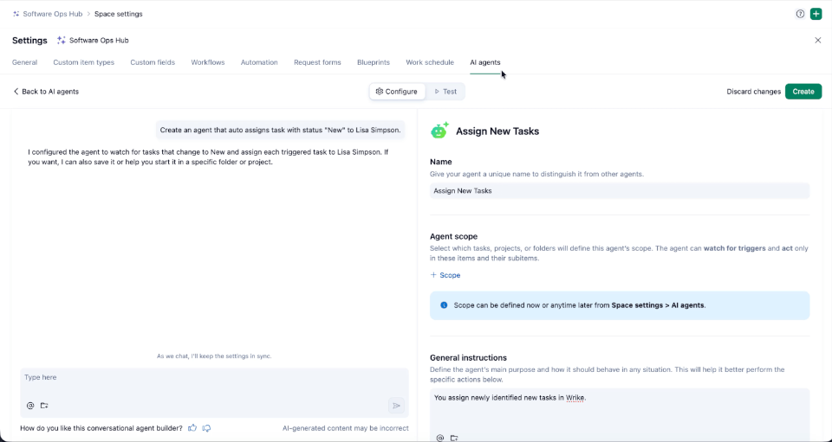Click the agent Name input field
Viewport: 832px width, 442px height.
pyautogui.click(x=620, y=191)
